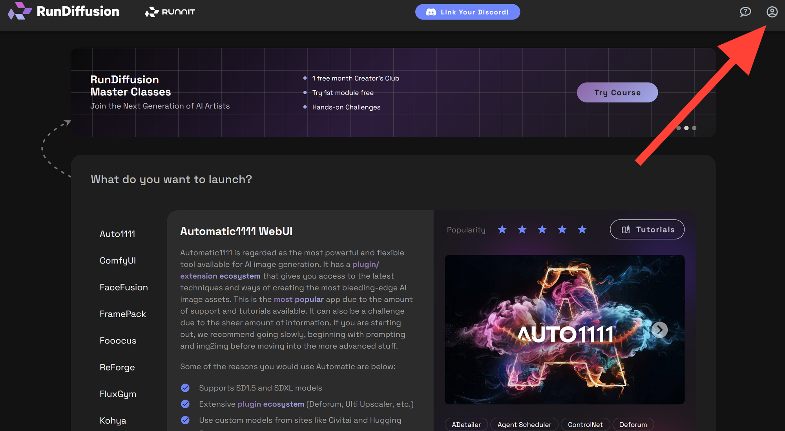Viewport: 785px width, 431px height.
Task: Open the user account profile icon
Action: 772,12
